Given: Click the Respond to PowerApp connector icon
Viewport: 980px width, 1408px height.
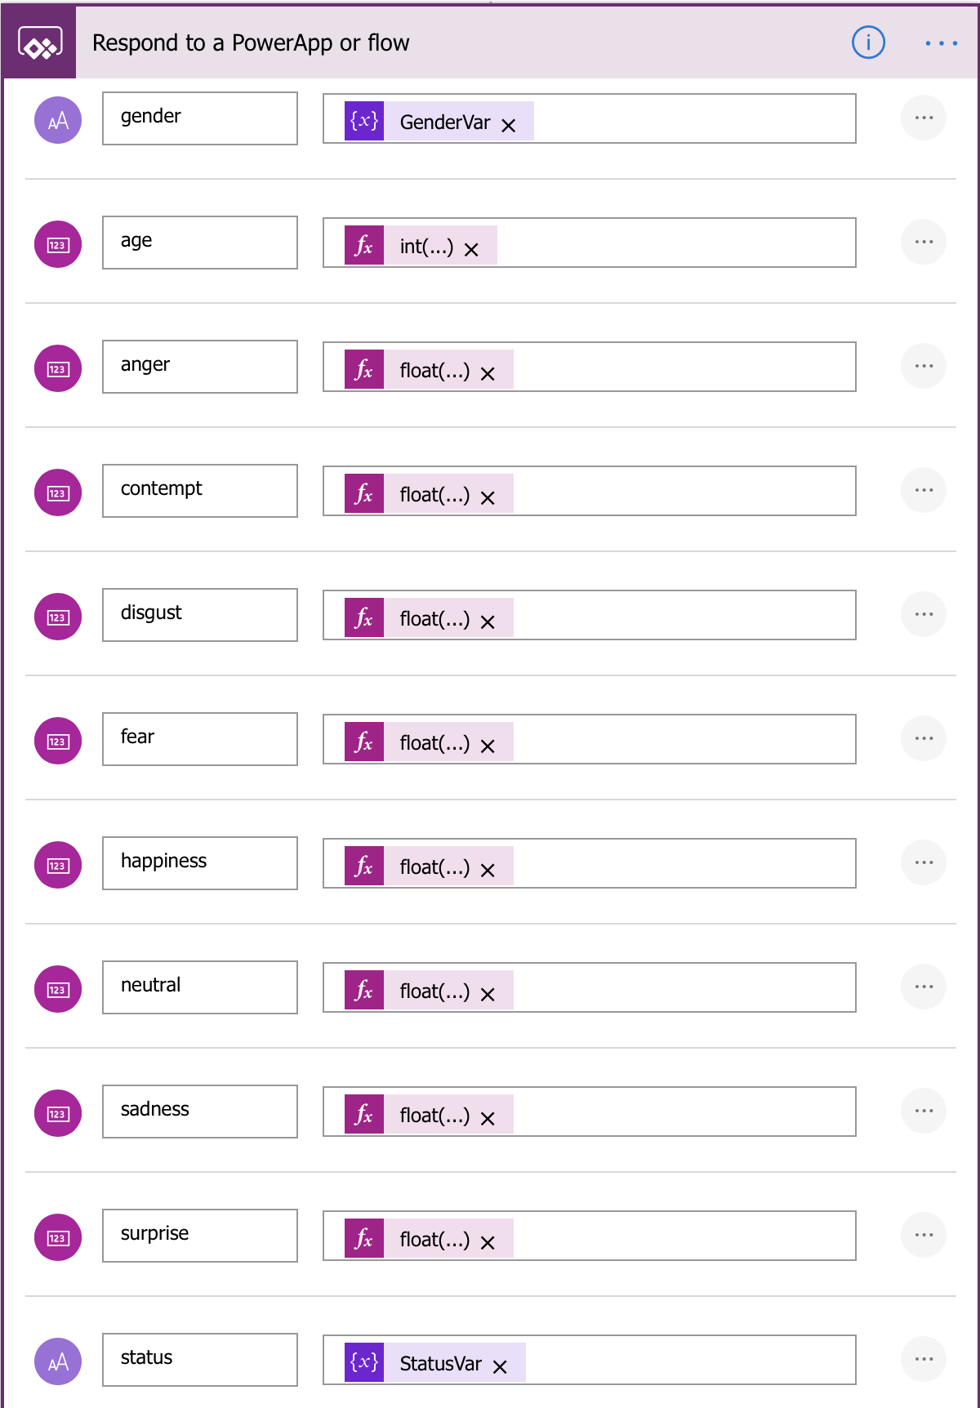Looking at the screenshot, I should tap(39, 43).
